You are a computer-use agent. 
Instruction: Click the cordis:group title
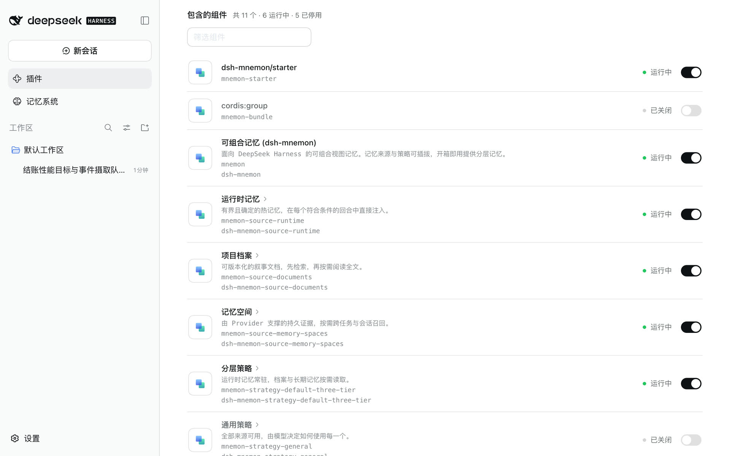[x=244, y=106]
